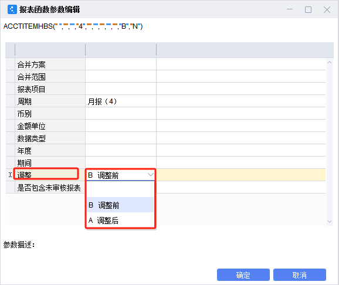
Task: Collapse the 调整 dropdown arrow
Action: (x=151, y=175)
